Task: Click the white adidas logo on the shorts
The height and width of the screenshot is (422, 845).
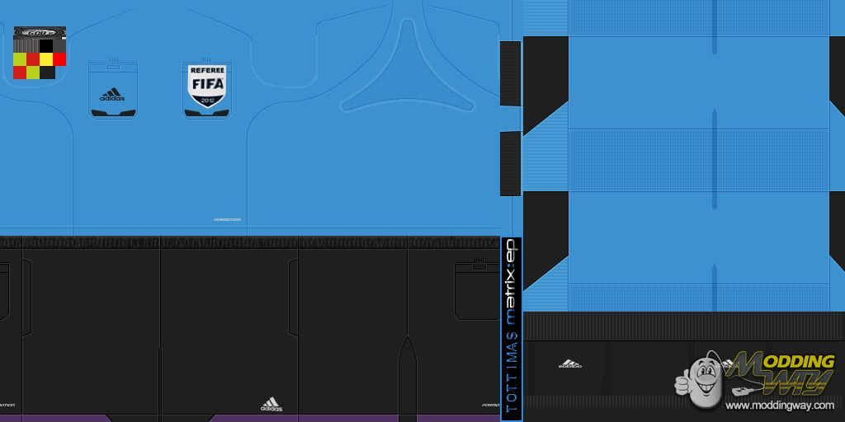Action: [x=271, y=404]
